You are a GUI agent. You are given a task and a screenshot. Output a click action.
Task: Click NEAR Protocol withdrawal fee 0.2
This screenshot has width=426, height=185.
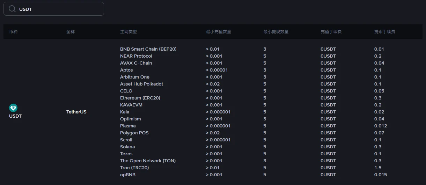click(x=378, y=56)
